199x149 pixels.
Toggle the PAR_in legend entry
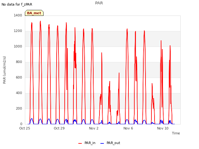click(87, 143)
